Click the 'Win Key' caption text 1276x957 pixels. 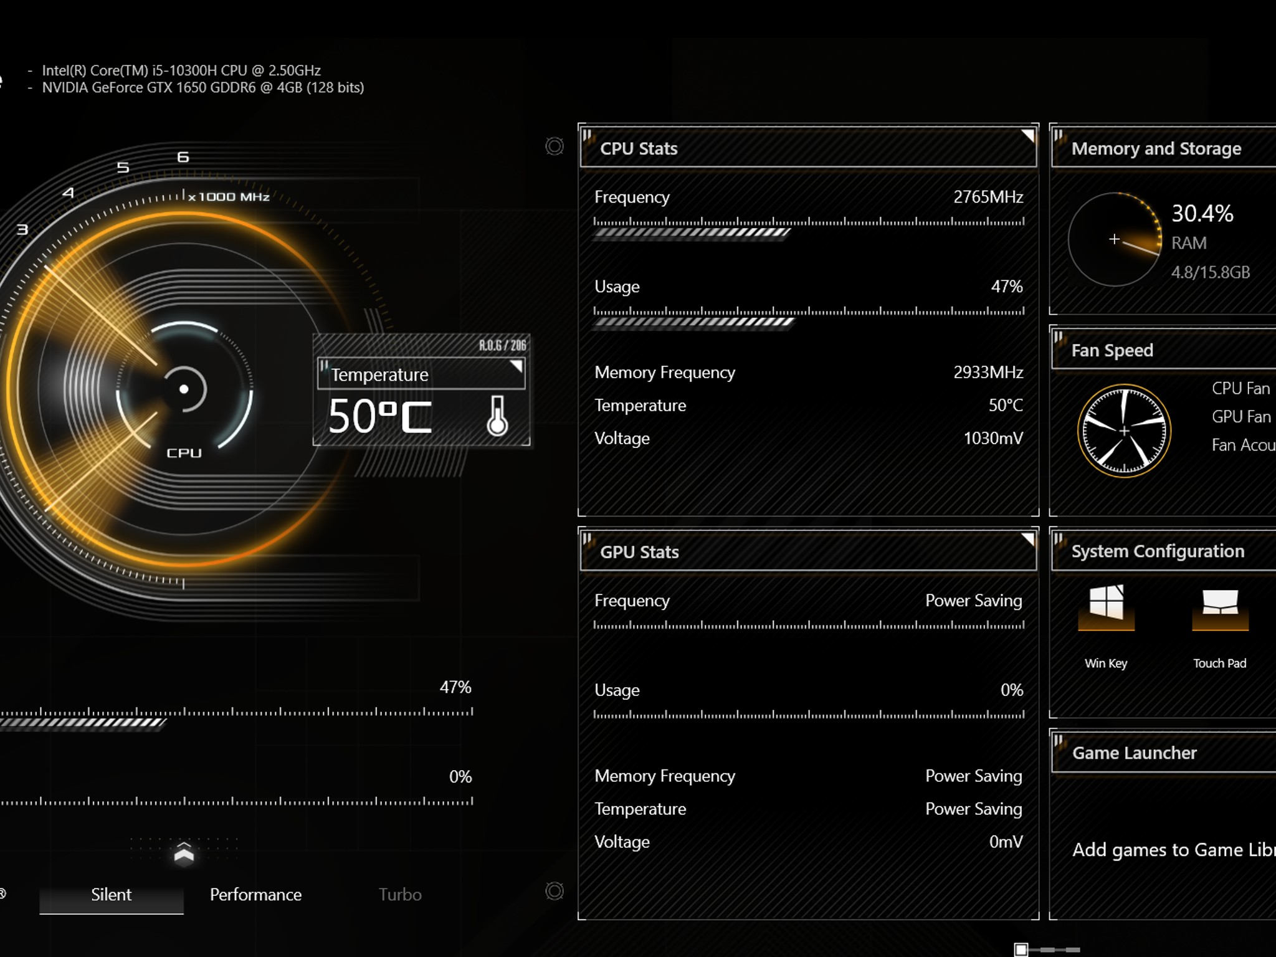coord(1106,664)
